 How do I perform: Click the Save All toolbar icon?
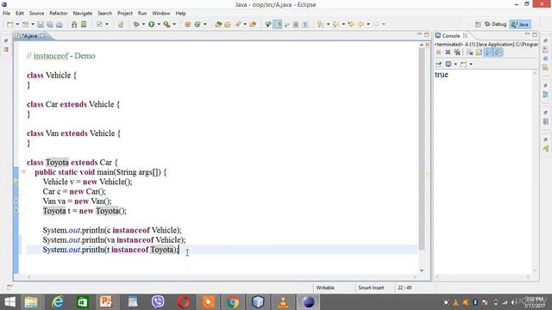click(x=50, y=24)
